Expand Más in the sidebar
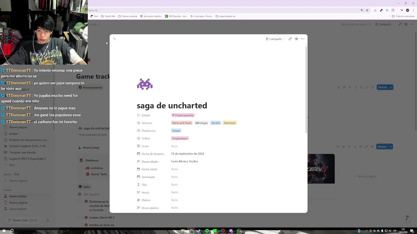This screenshot has height=234, width=417. 12,165
